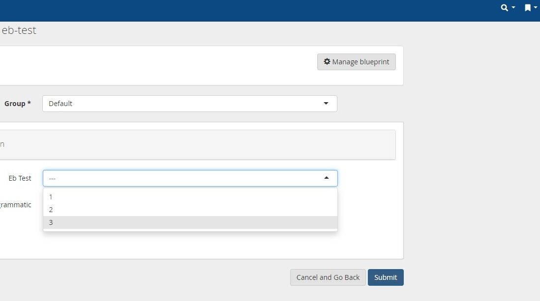Open the search magnifier icon
The image size is (540, 301).
504,7
